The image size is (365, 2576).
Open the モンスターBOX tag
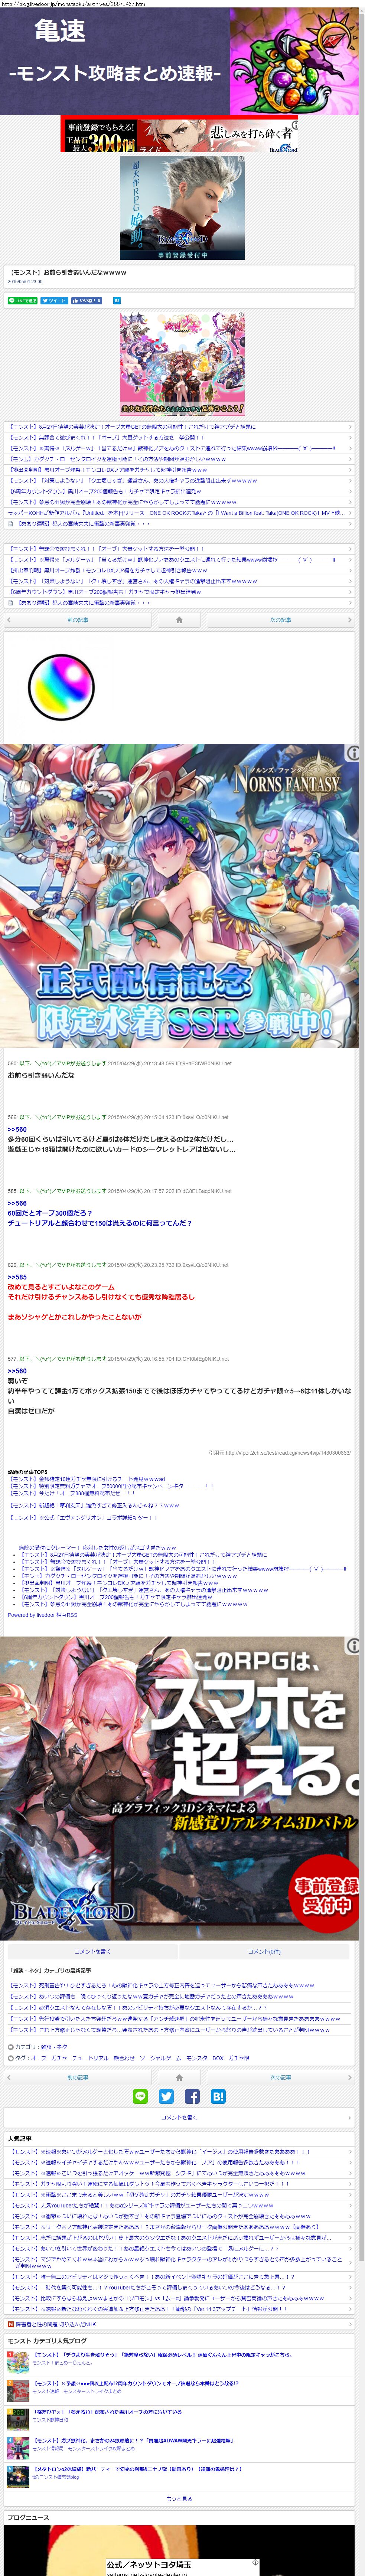click(x=205, y=2058)
